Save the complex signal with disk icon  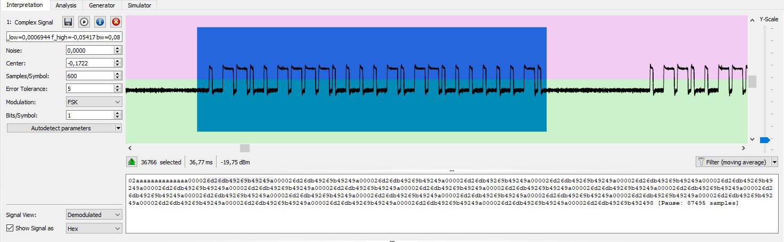[x=68, y=22]
